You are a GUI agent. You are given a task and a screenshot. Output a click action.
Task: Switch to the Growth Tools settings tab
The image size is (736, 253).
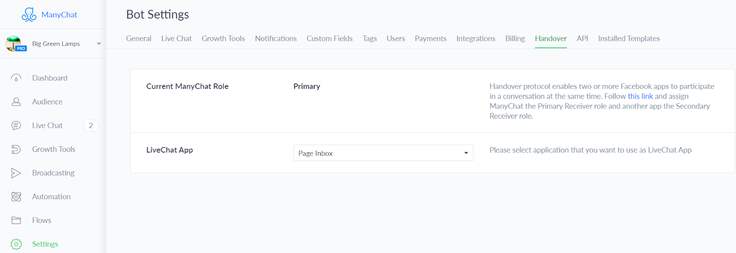pyautogui.click(x=223, y=39)
